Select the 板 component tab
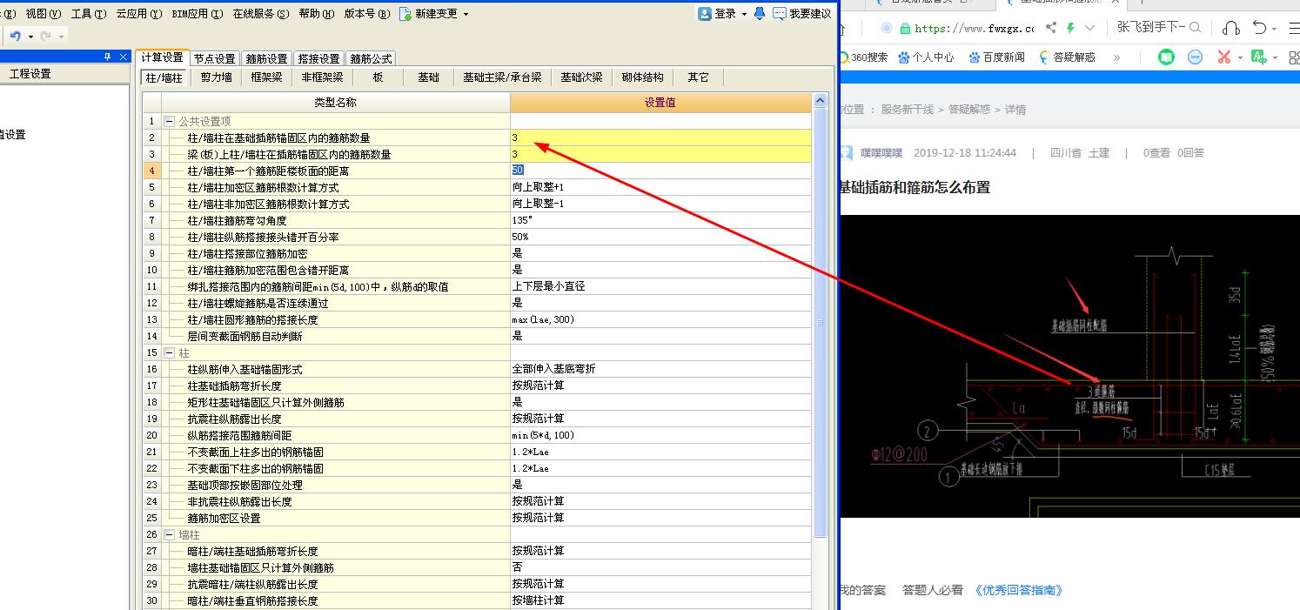The height and width of the screenshot is (610, 1300). click(379, 77)
